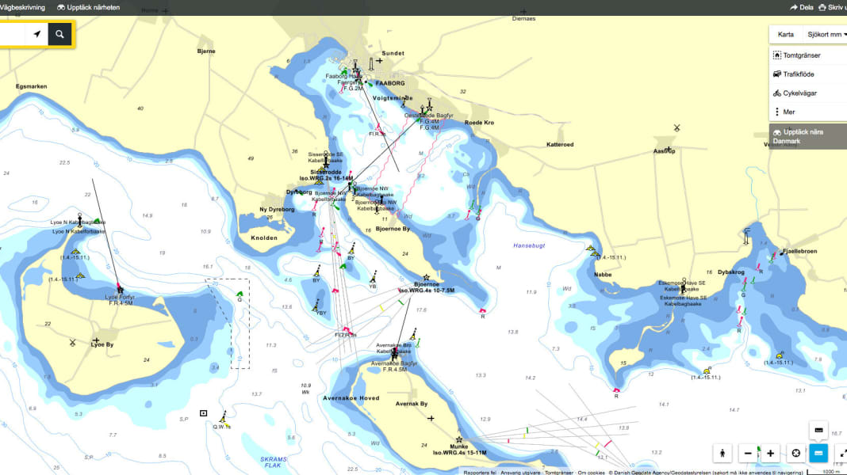The height and width of the screenshot is (475, 847).
Task: Zoom in with the plus button
Action: coord(770,454)
